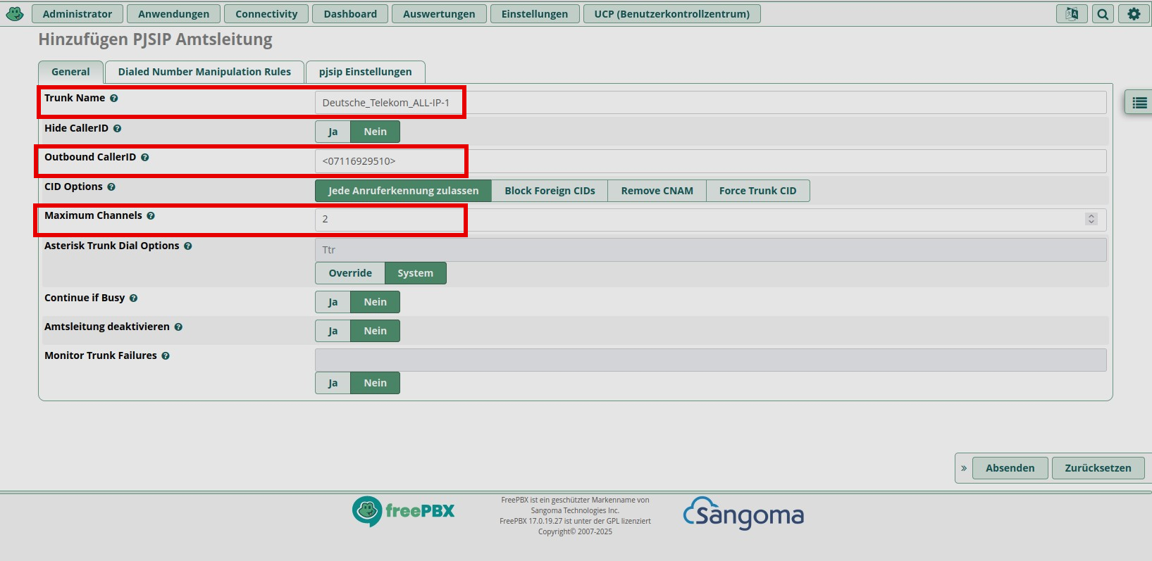Open the Connectivity menu

pos(266,14)
